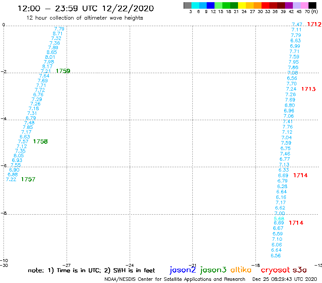Select the 'Dec 25 08:29:43 UTC 2020' timestamp
322x283 pixels.
pyautogui.click(x=285, y=280)
